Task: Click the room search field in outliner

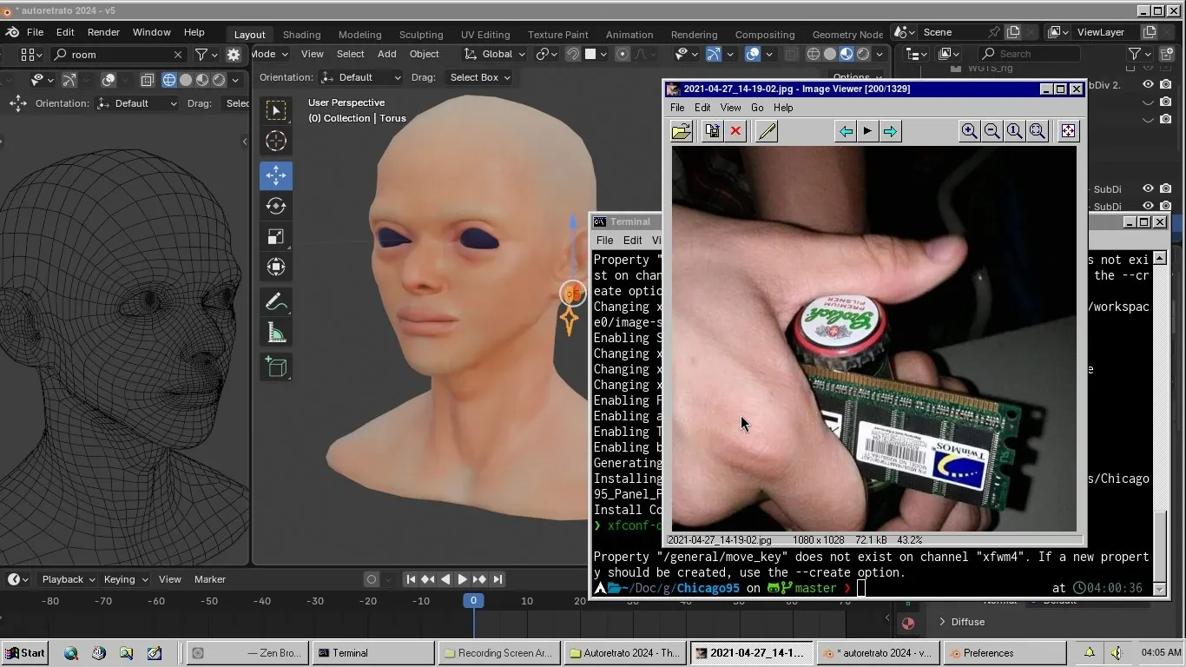Action: click(119, 54)
